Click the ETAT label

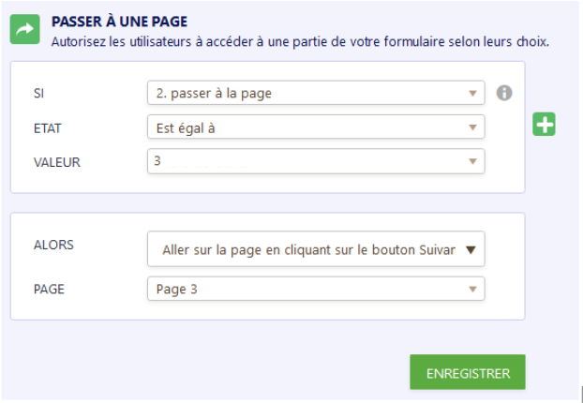pyautogui.click(x=47, y=128)
